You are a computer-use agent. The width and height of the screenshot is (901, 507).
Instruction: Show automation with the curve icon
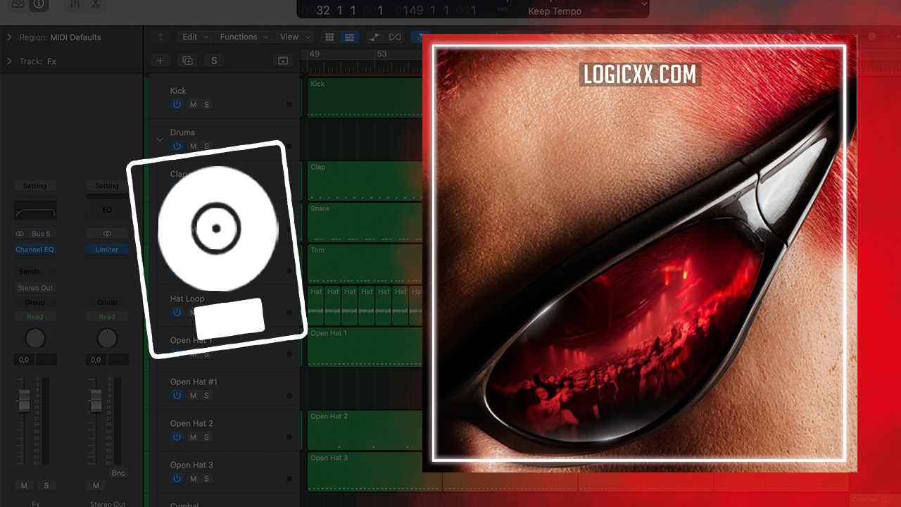click(374, 37)
